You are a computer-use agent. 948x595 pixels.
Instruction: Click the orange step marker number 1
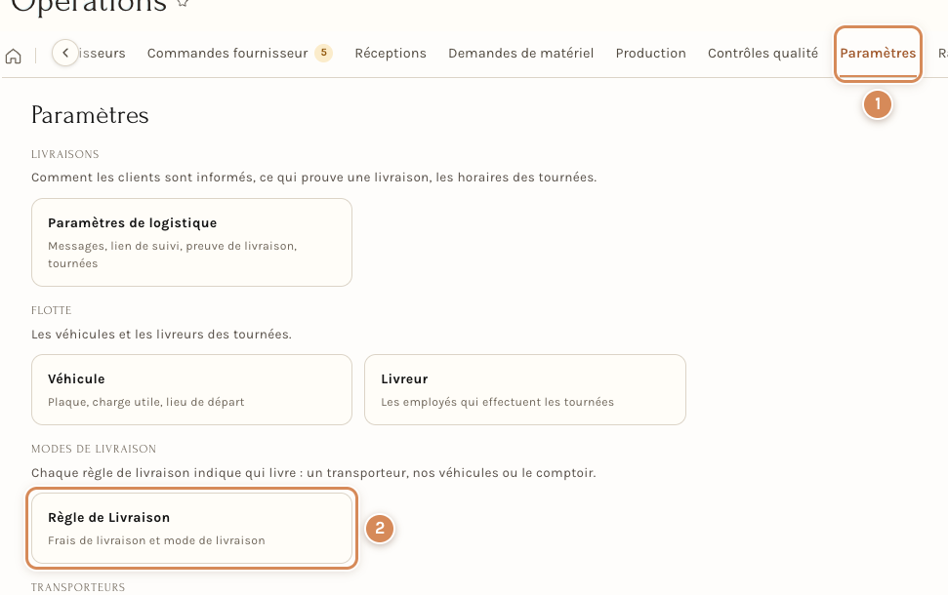pos(878,104)
